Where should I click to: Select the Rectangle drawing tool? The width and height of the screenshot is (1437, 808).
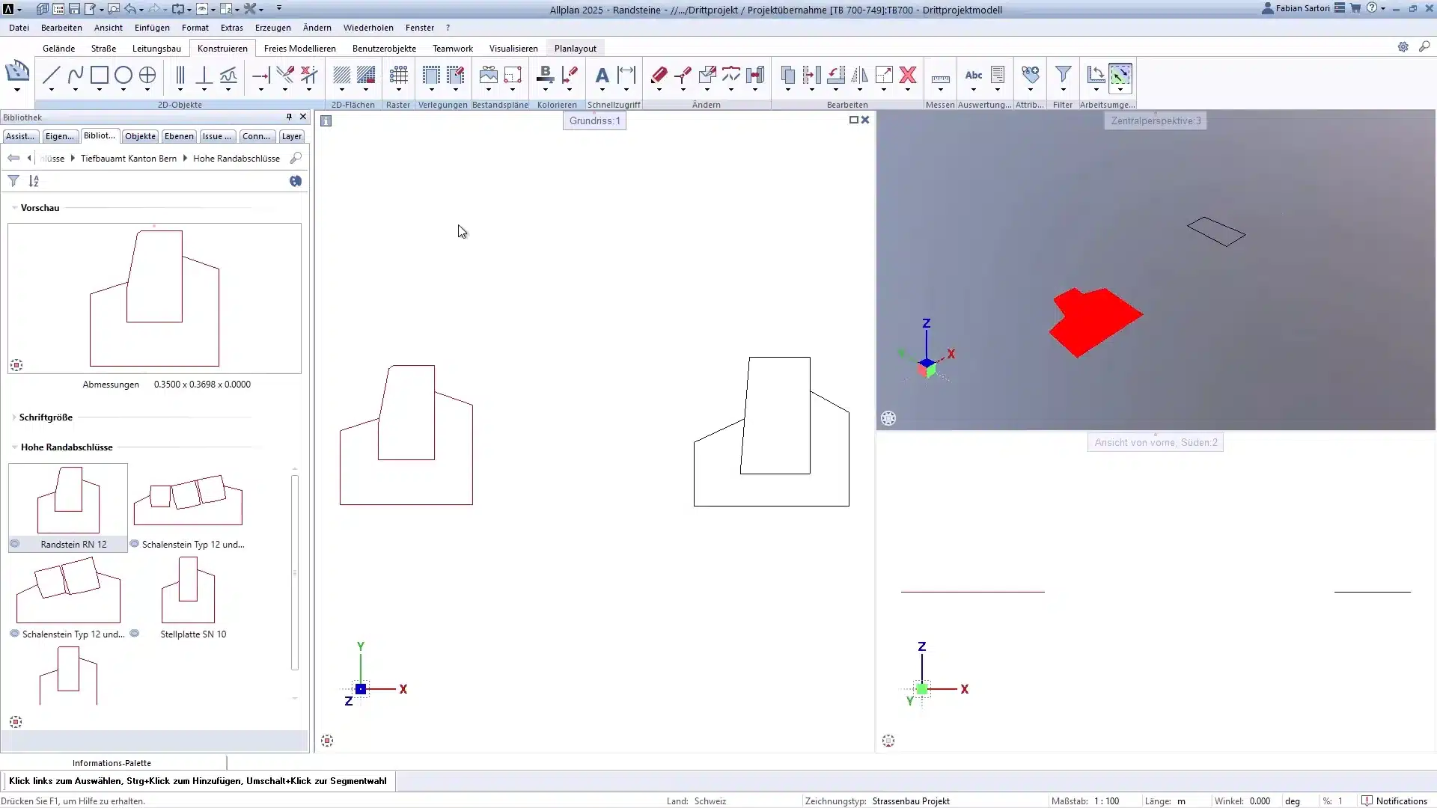point(99,76)
